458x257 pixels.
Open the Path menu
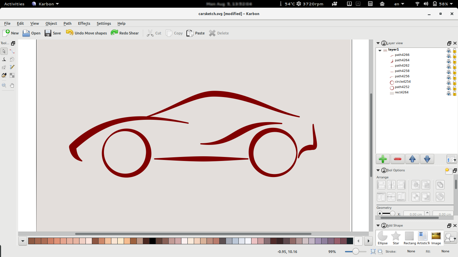(x=67, y=23)
